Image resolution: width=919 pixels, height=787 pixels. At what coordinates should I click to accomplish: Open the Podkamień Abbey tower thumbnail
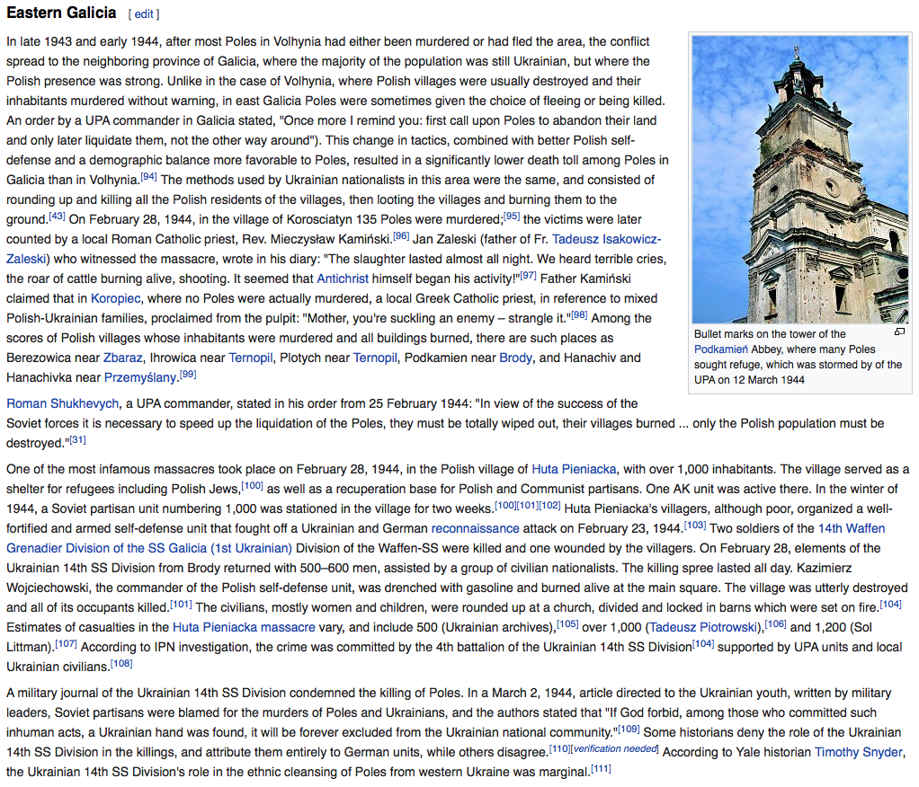click(799, 179)
